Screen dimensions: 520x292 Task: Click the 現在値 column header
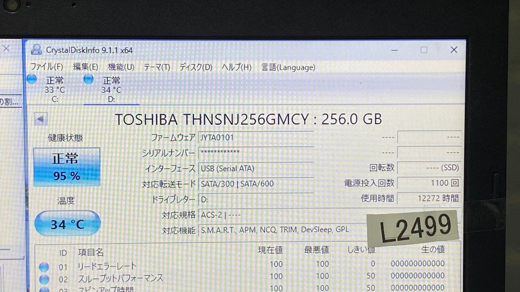[x=270, y=250]
